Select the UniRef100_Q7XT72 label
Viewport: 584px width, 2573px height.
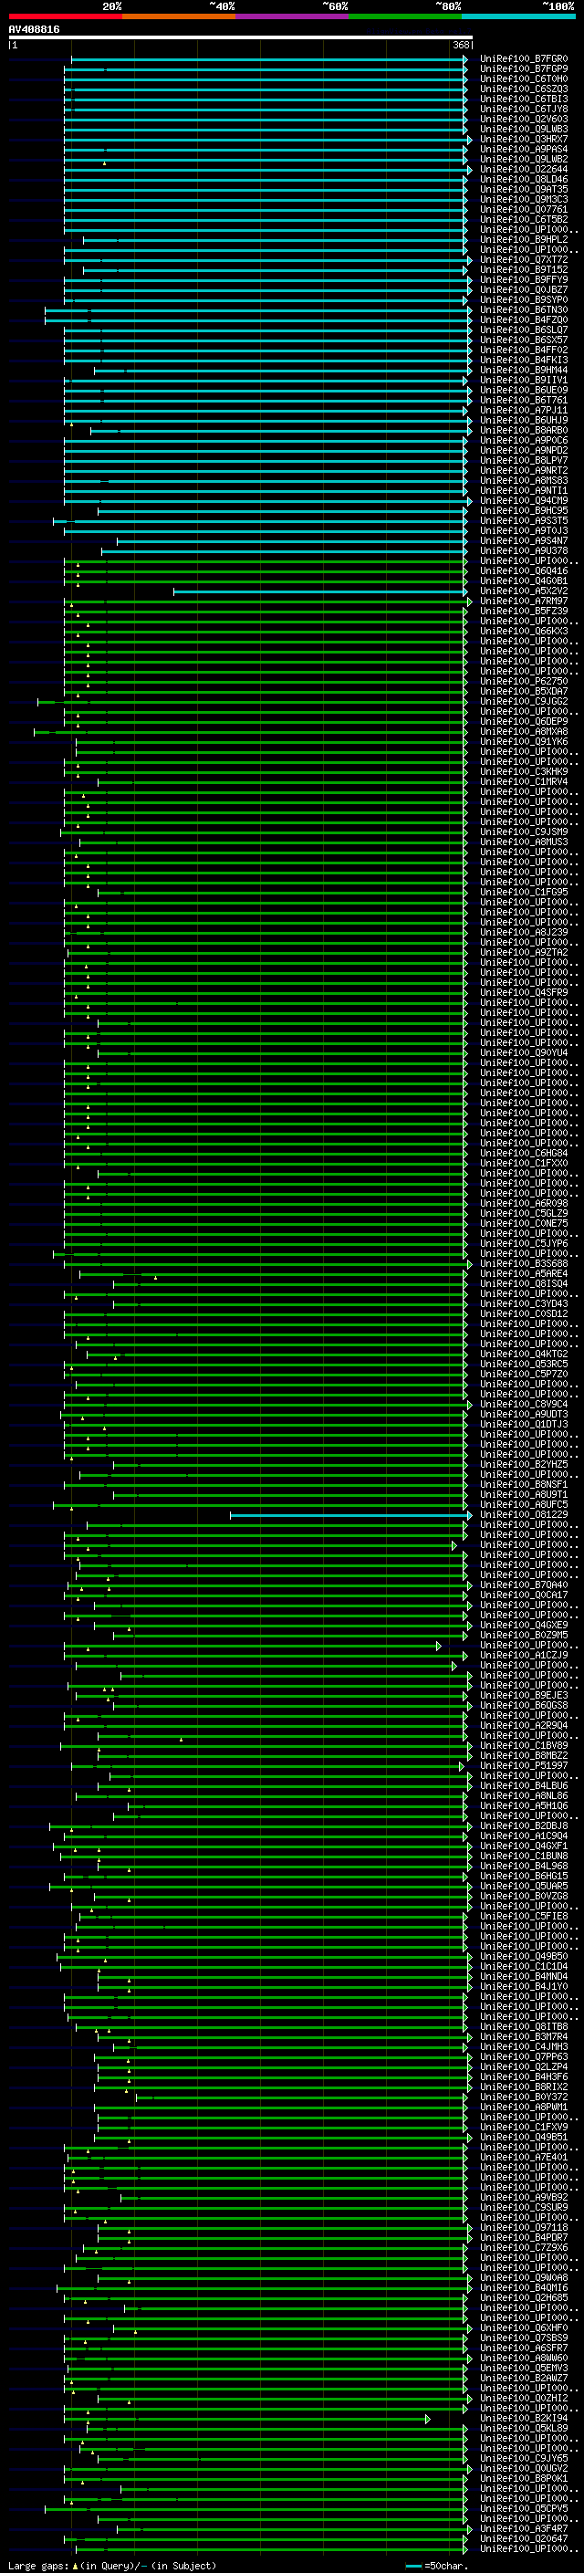tap(524, 260)
